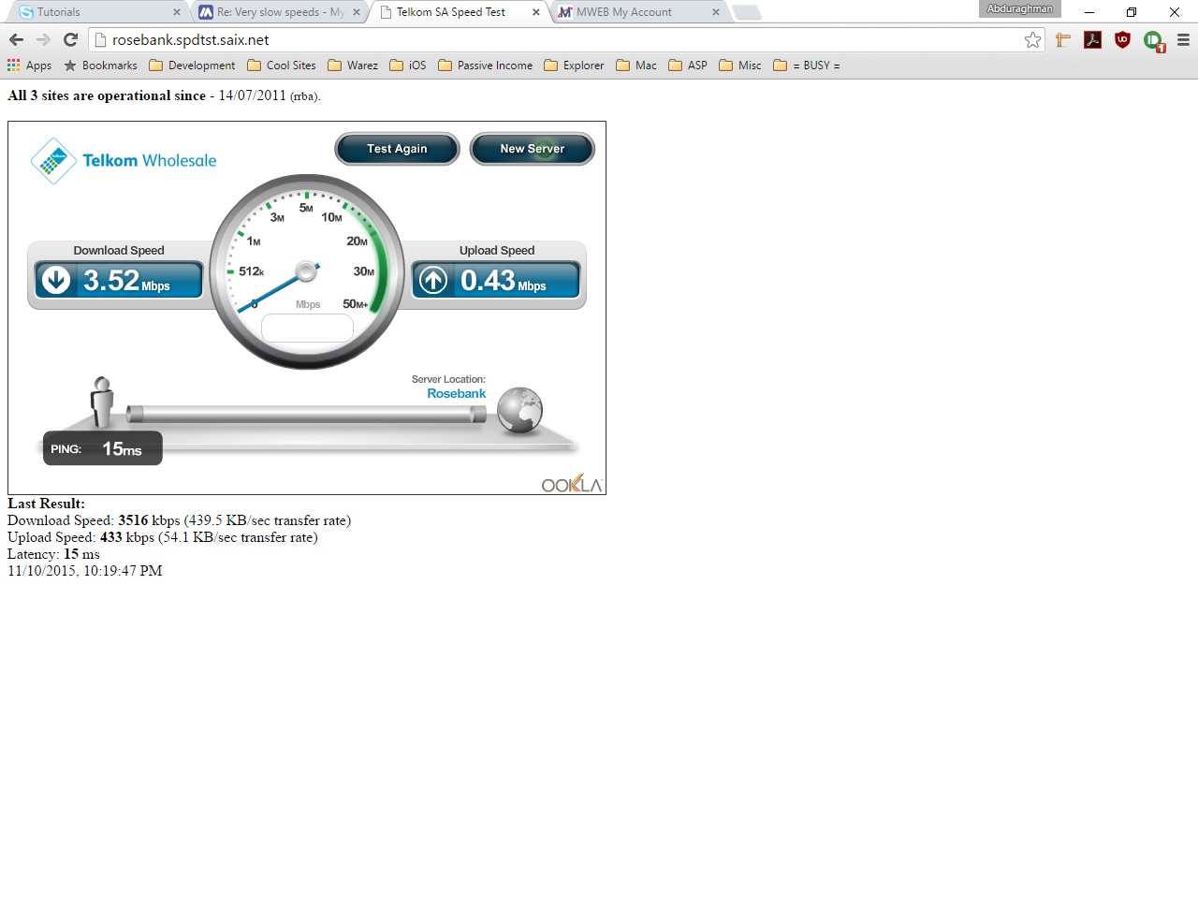Click the upload arrow icon
This screenshot has height=921, width=1198.
(433, 280)
